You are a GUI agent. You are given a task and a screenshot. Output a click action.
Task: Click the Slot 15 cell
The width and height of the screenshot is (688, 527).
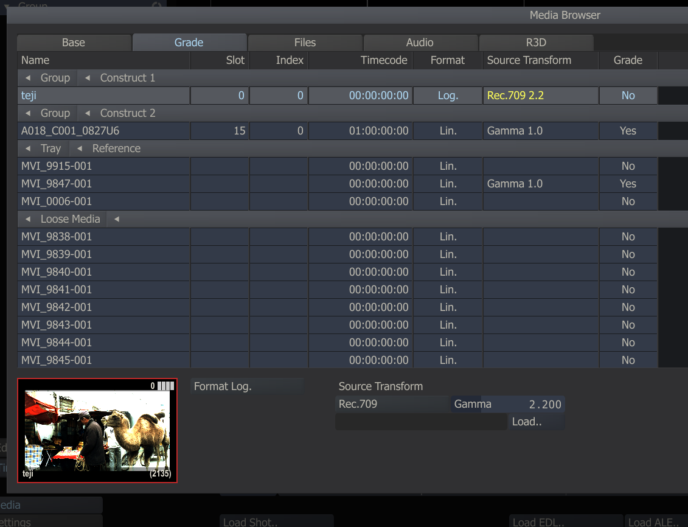tap(220, 131)
